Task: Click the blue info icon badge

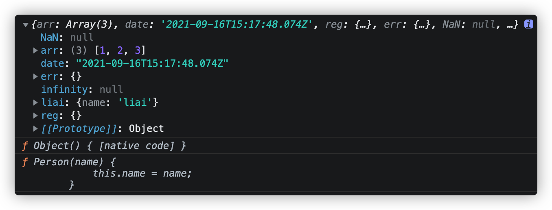Action: (x=528, y=24)
